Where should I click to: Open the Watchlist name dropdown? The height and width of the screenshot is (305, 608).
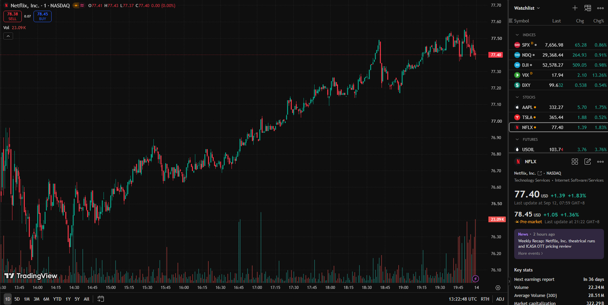[527, 8]
